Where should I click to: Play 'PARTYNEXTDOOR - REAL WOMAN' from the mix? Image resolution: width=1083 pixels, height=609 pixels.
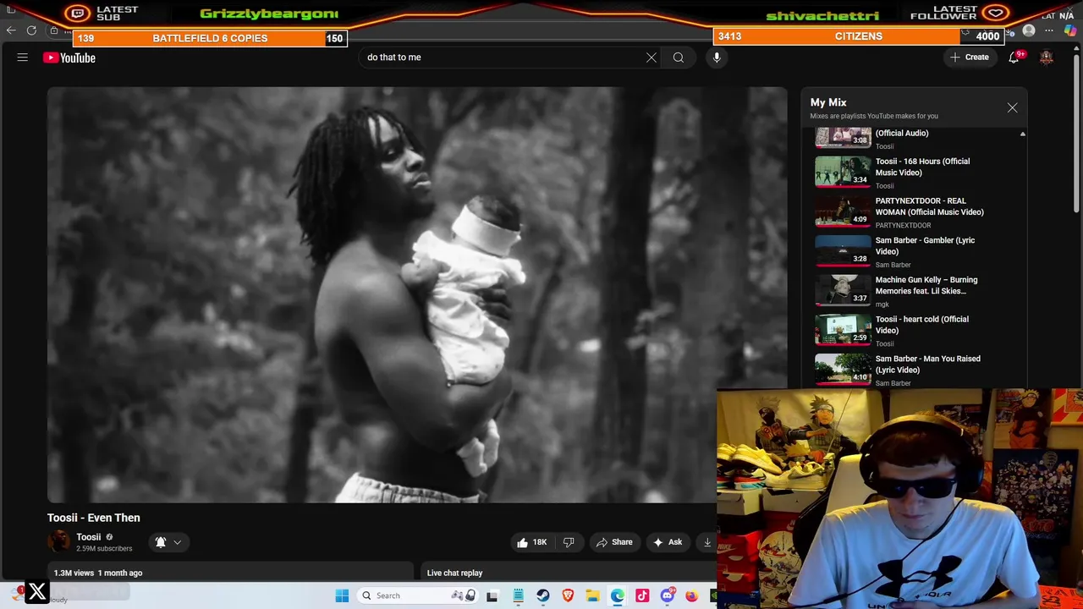coord(929,206)
